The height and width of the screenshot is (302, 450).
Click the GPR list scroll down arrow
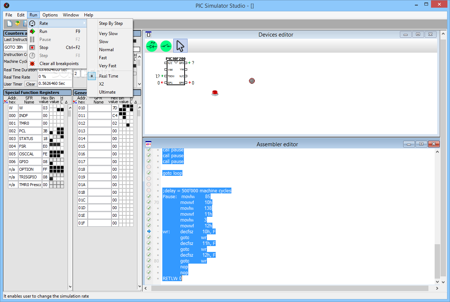139,287
